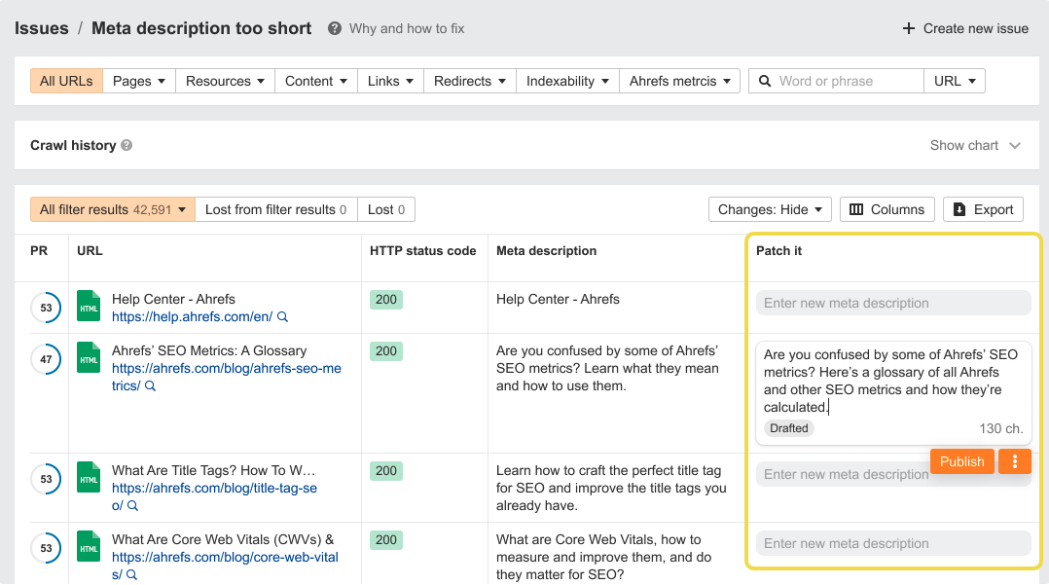Open the three-dot menu beside Publish
This screenshot has height=585, width=1049.
pyautogui.click(x=1014, y=461)
